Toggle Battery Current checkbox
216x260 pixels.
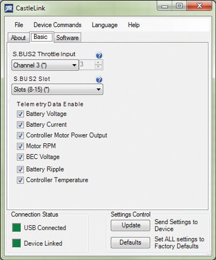(x=20, y=125)
